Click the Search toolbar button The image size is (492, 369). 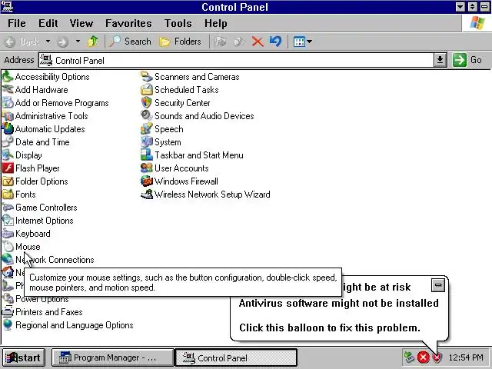130,42
